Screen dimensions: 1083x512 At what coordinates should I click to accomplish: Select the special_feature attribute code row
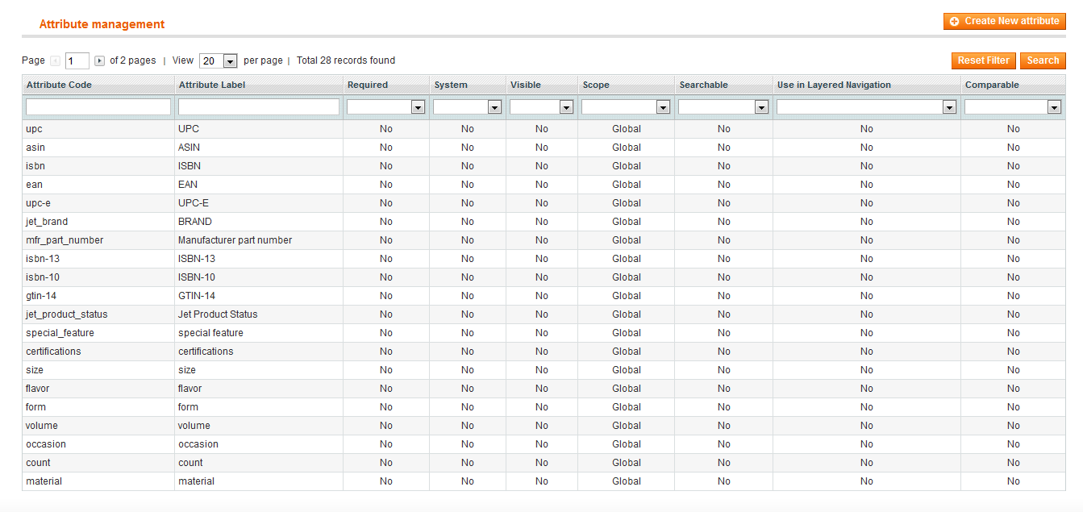(544, 333)
